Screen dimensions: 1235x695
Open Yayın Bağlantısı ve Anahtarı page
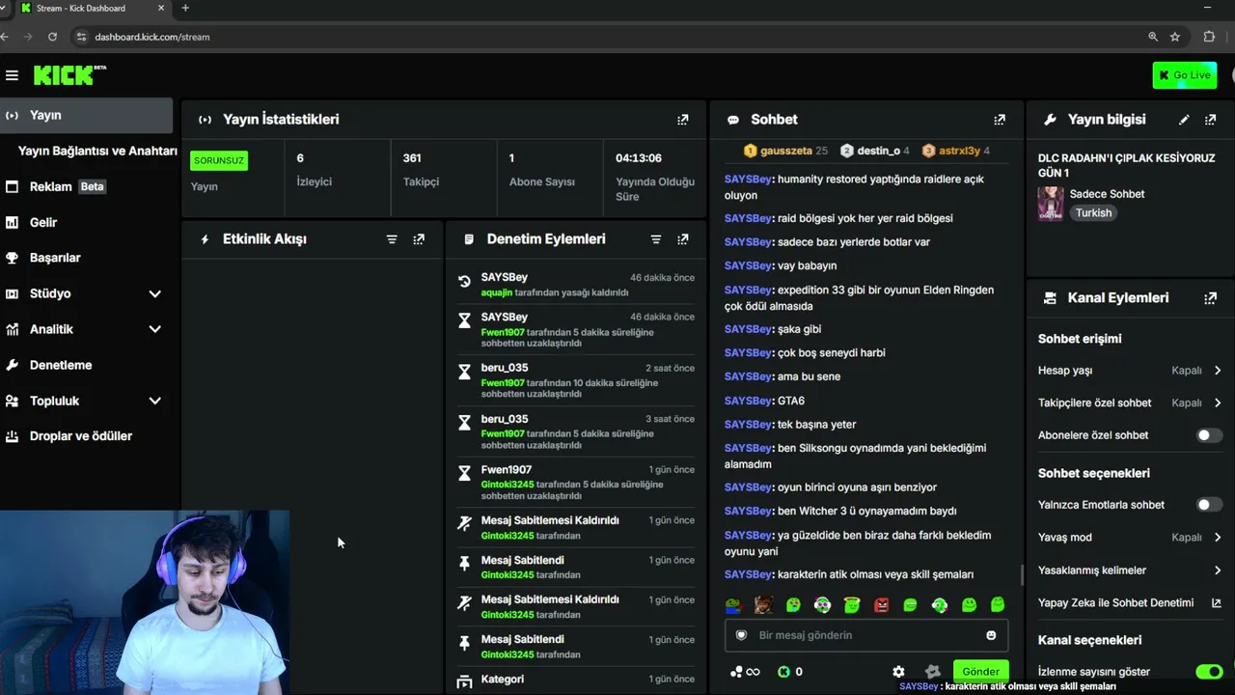pyautogui.click(x=97, y=151)
